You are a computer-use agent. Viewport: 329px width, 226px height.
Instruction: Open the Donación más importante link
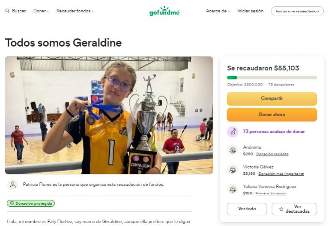pyautogui.click(x=281, y=173)
